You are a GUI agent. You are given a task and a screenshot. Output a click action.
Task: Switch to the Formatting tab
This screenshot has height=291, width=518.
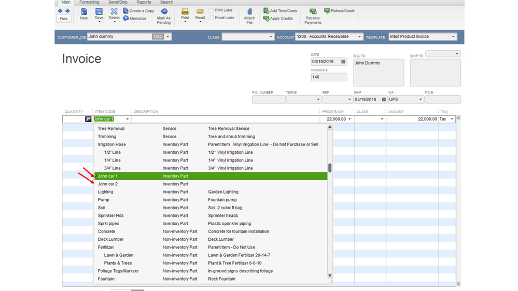[89, 3]
